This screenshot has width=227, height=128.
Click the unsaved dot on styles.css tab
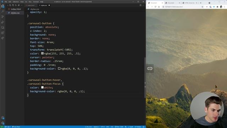pos(49,5)
